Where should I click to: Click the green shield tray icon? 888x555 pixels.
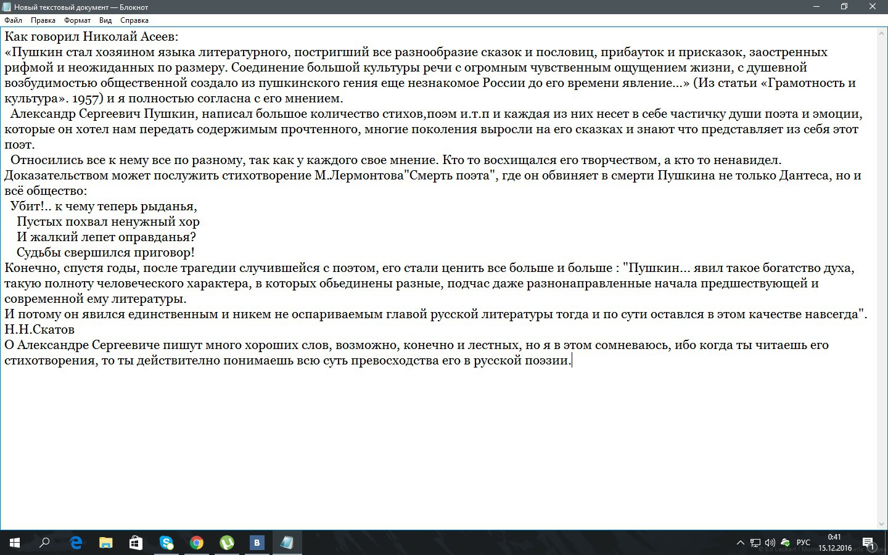click(x=785, y=543)
